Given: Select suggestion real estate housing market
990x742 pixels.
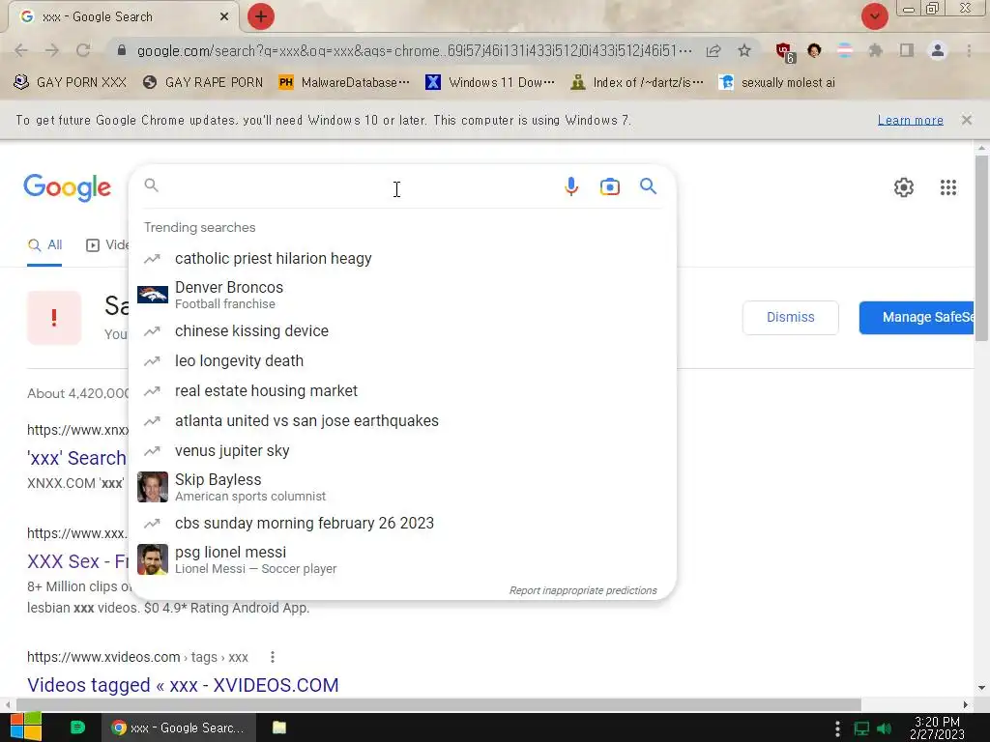Looking at the screenshot, I should [x=402, y=391].
